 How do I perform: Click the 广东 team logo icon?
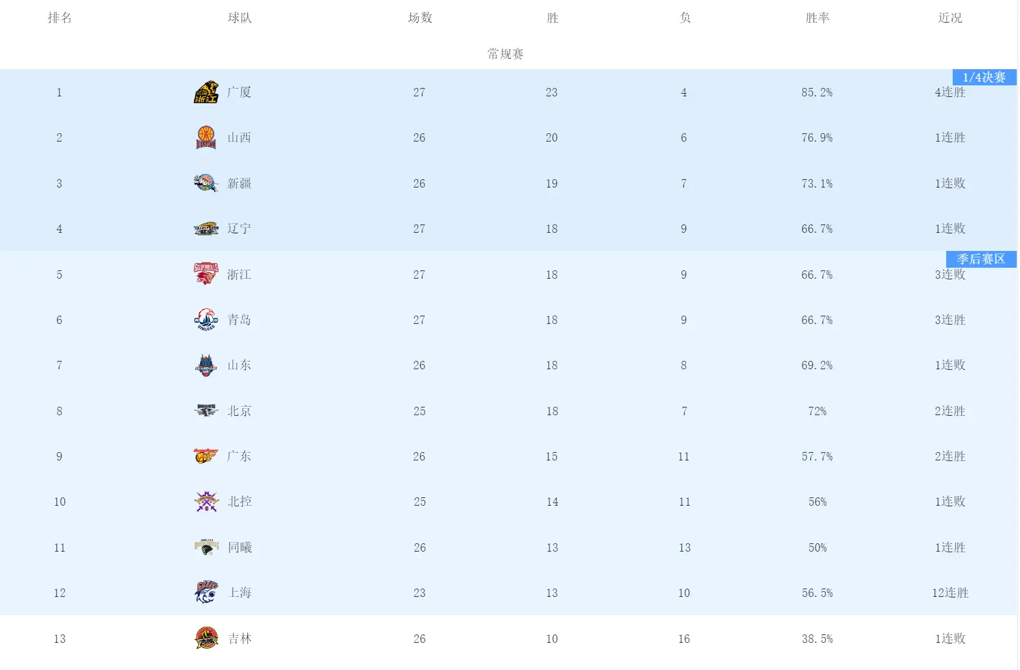pyautogui.click(x=206, y=456)
